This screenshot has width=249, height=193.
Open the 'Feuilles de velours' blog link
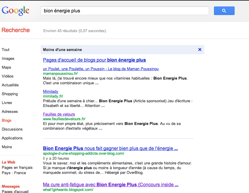59,114
